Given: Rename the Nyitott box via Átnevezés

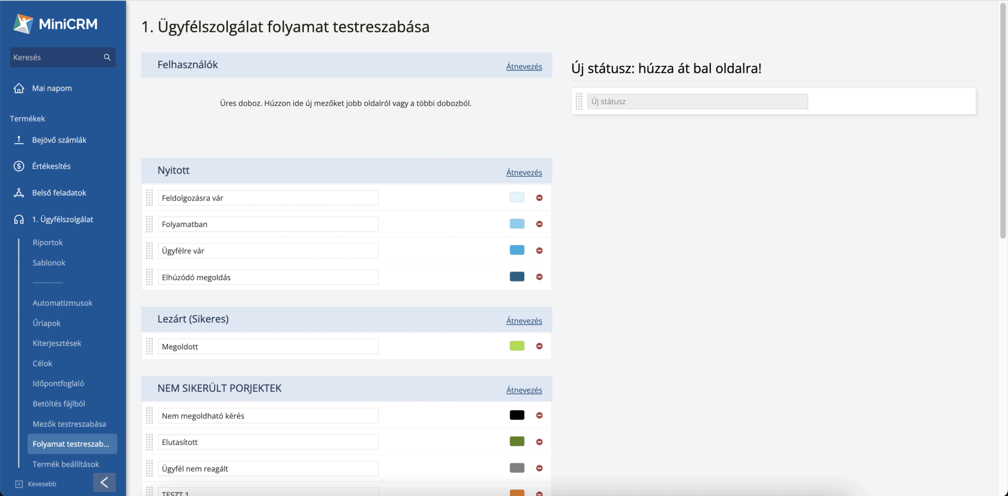Looking at the screenshot, I should [x=524, y=172].
